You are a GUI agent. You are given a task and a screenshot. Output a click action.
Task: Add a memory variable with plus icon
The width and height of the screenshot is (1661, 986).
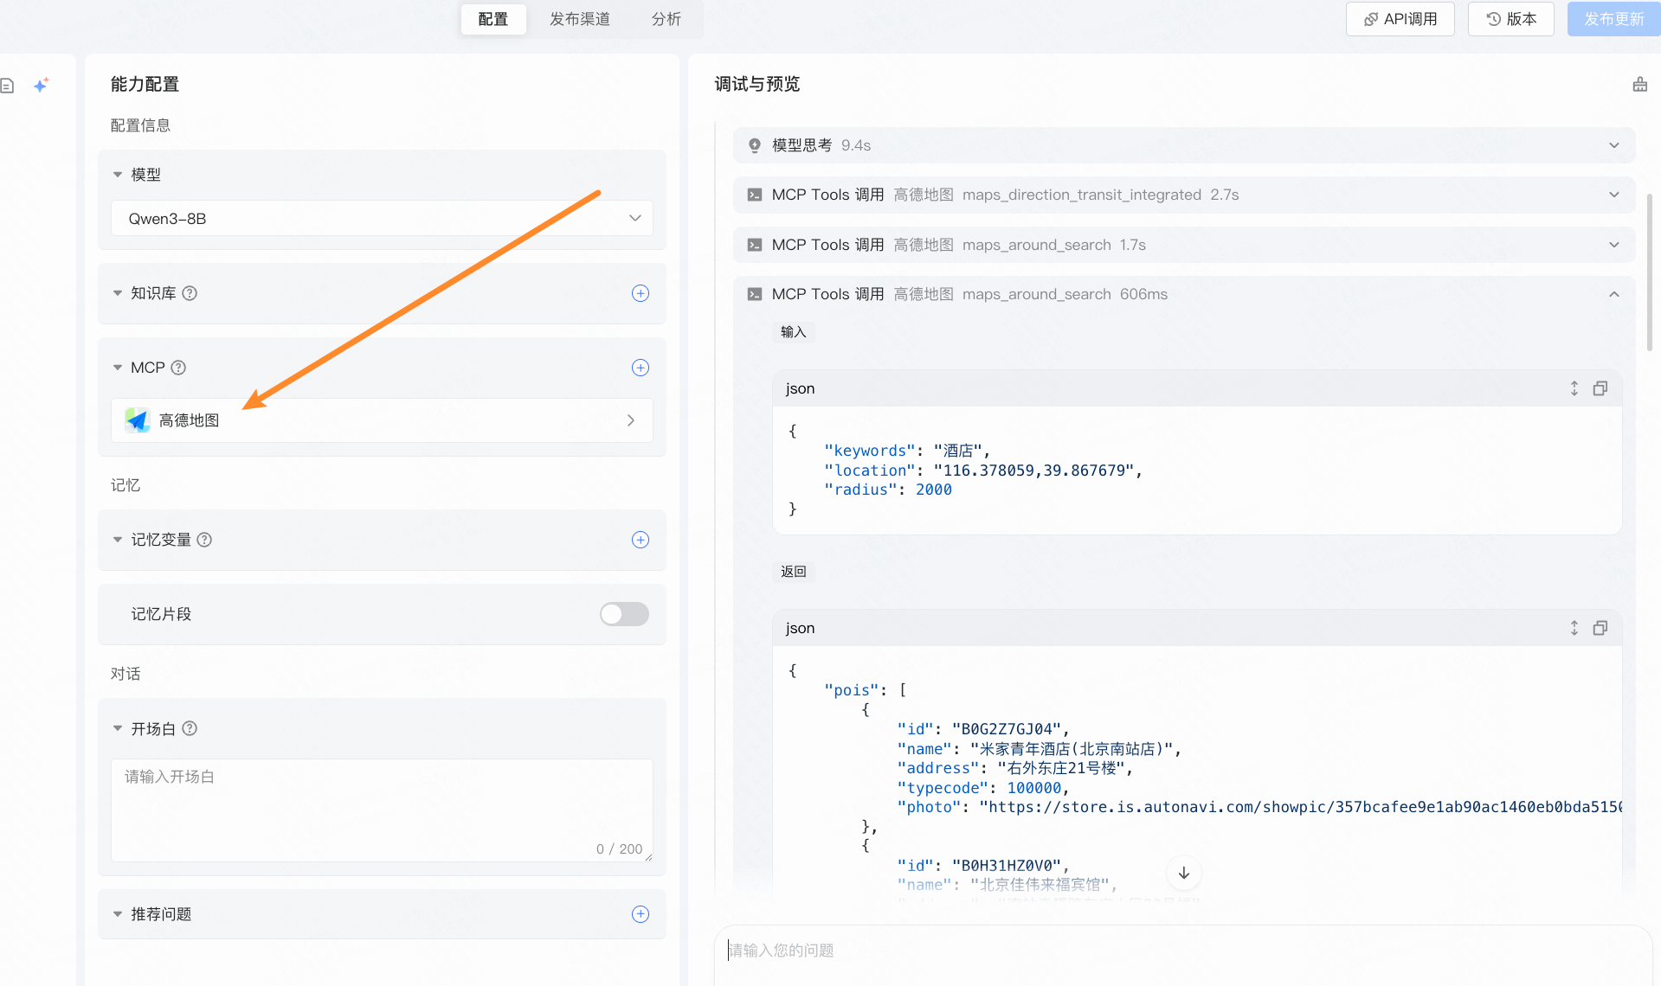click(641, 540)
